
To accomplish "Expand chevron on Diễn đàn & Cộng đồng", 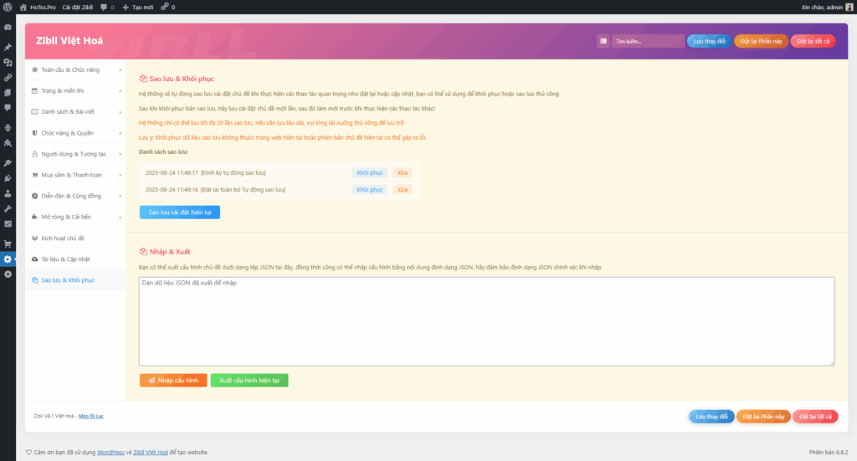I will [x=121, y=196].
